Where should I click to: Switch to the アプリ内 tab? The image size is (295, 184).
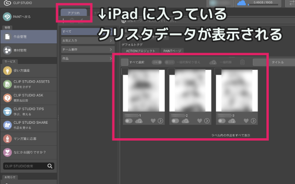point(74,13)
